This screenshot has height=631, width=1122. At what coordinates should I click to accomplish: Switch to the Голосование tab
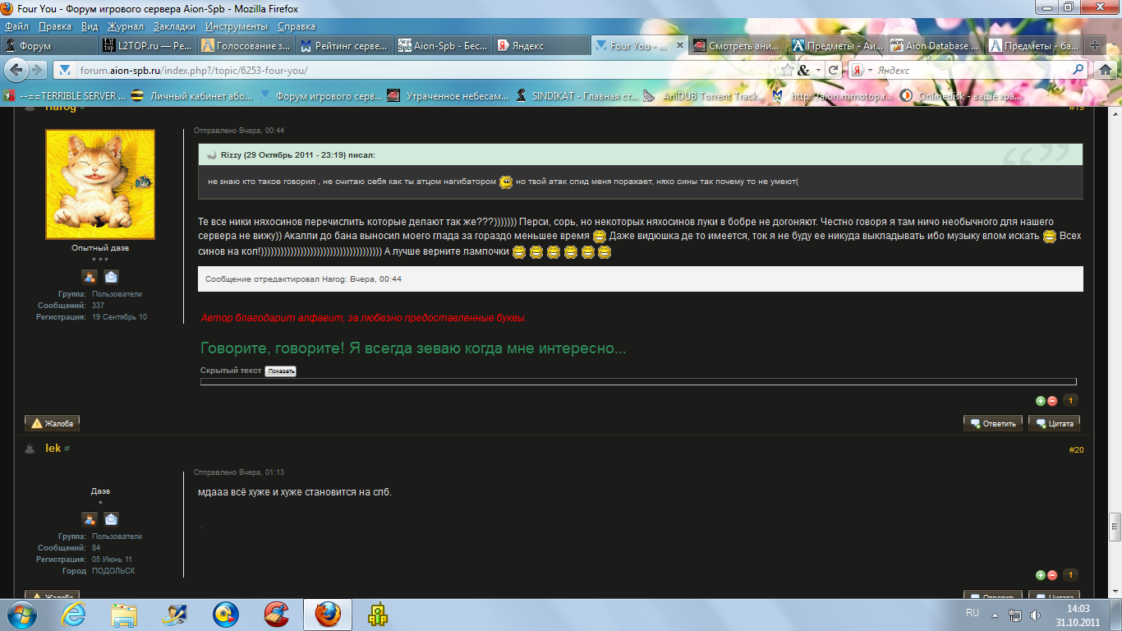click(x=246, y=46)
